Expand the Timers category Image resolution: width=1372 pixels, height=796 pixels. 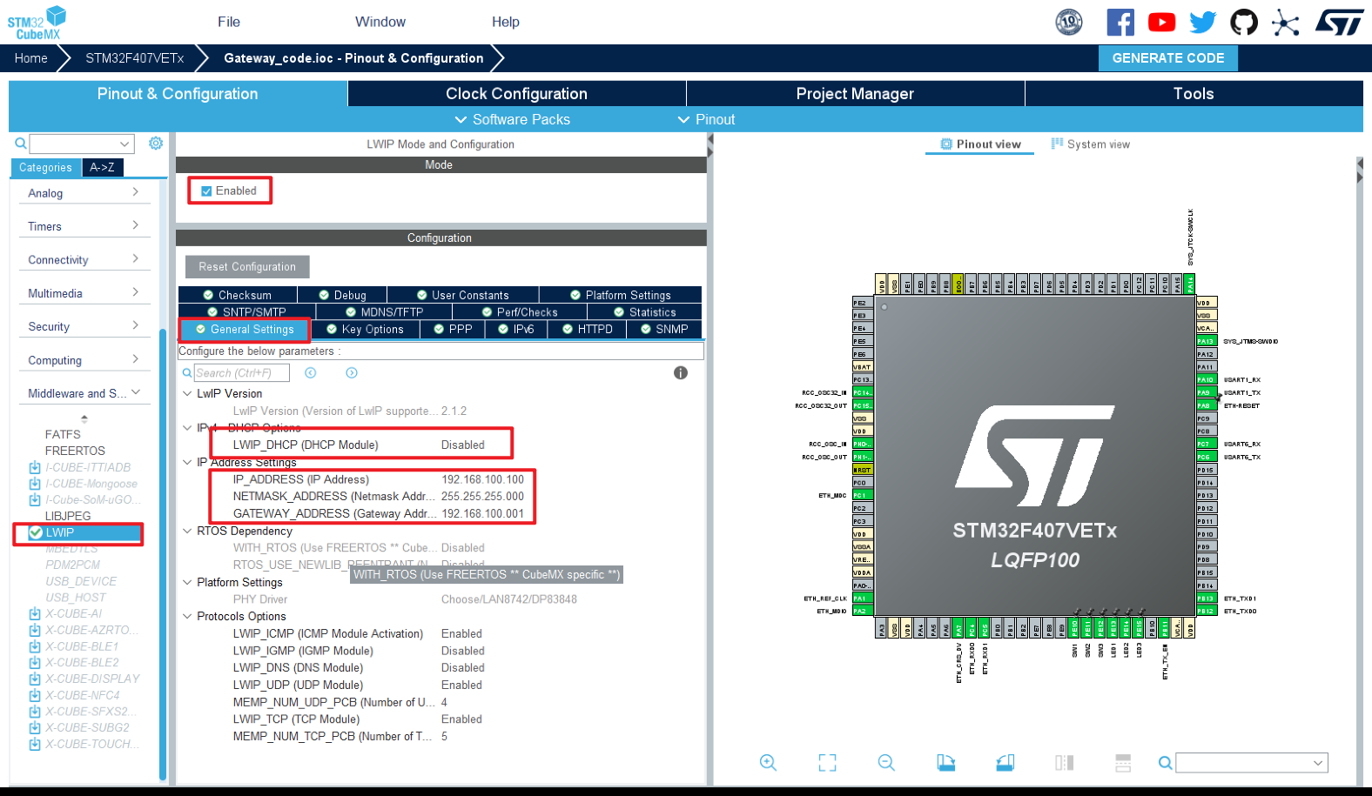pyautogui.click(x=84, y=226)
